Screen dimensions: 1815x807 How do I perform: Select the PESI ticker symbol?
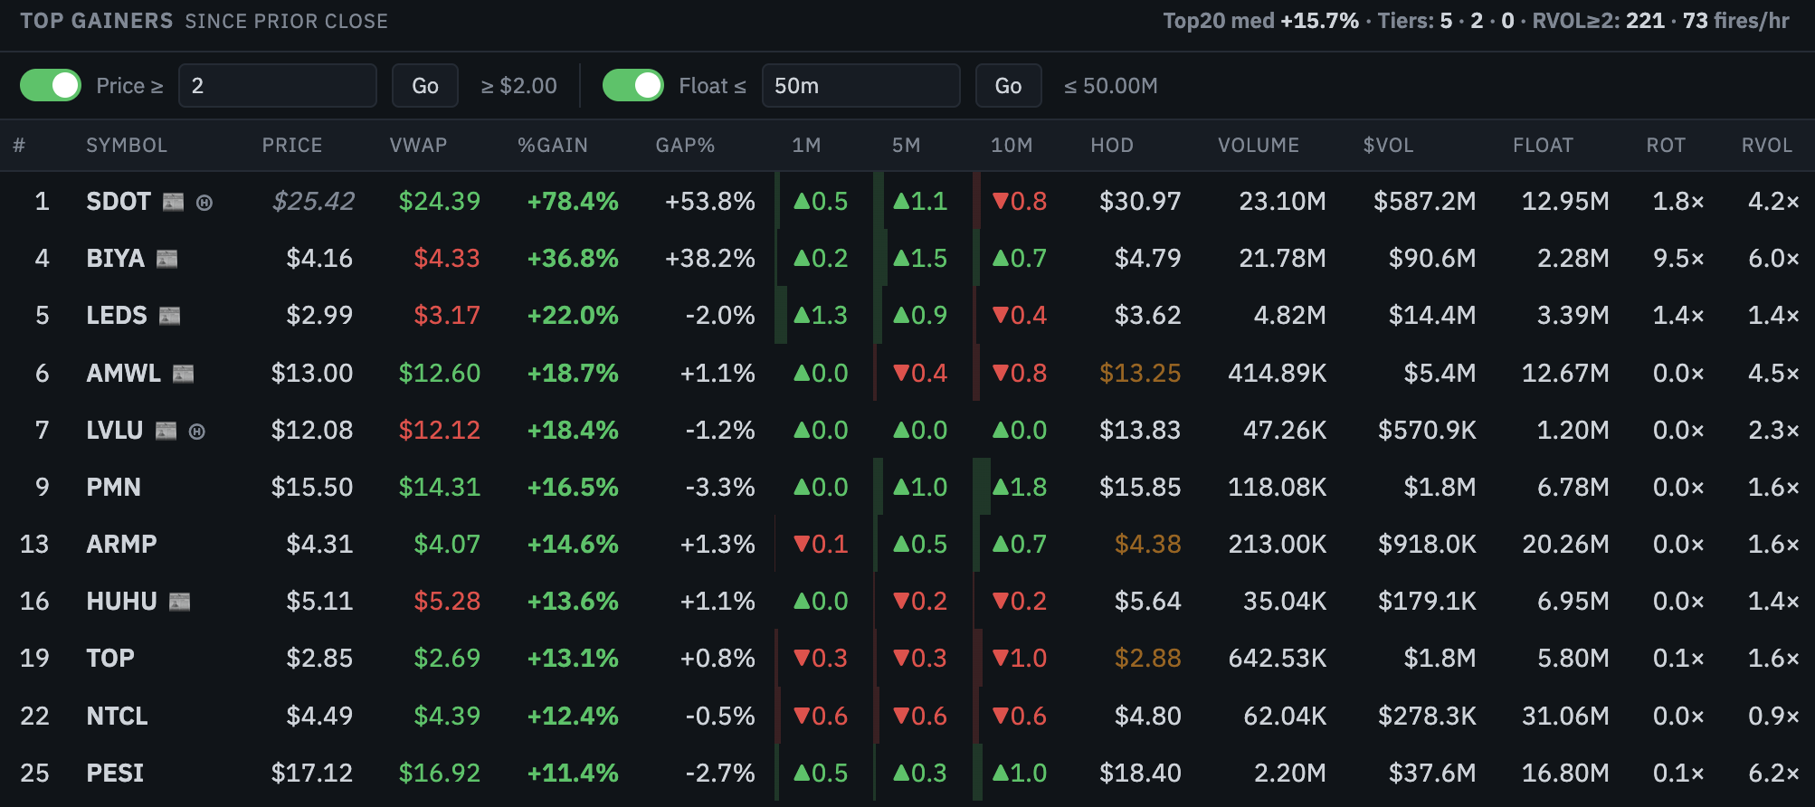pyautogui.click(x=115, y=773)
